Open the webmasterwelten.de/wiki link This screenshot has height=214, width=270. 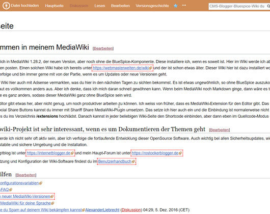click(x=121, y=68)
